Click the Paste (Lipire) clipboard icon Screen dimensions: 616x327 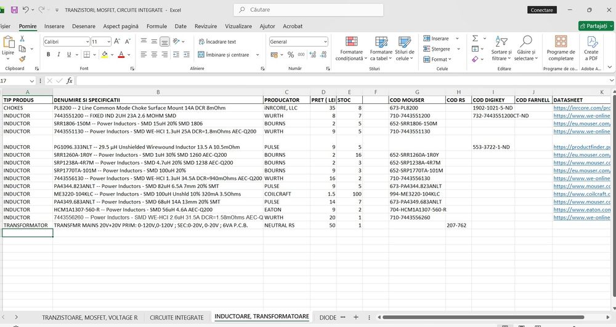[8, 42]
